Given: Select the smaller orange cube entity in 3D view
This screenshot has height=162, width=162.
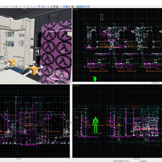Looking at the screenshot, I should 11,63.
